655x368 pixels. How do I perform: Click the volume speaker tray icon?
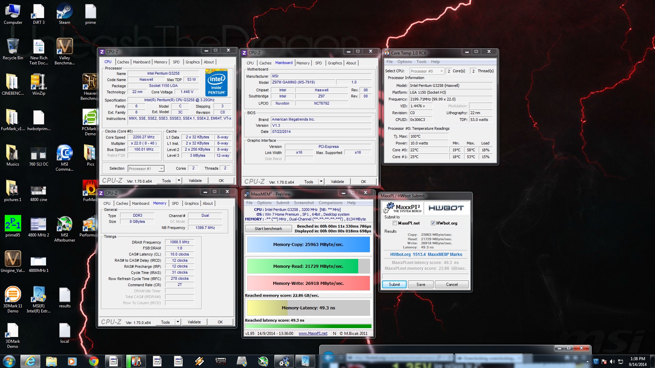(x=612, y=362)
